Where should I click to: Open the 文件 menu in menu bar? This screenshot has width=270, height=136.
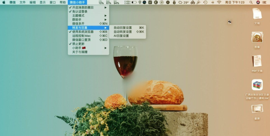pyautogui.click(x=23, y=2)
